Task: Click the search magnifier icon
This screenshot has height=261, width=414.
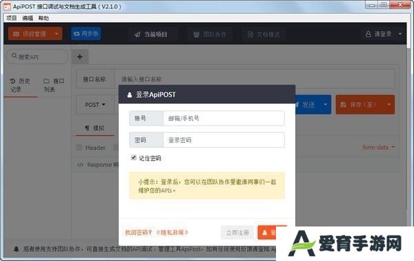Action: click(14, 56)
